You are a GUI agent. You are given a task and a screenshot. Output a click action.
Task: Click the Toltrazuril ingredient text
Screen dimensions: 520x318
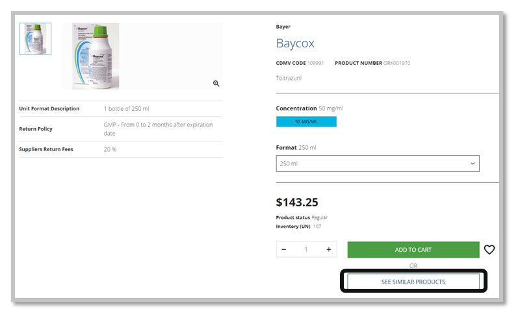289,78
